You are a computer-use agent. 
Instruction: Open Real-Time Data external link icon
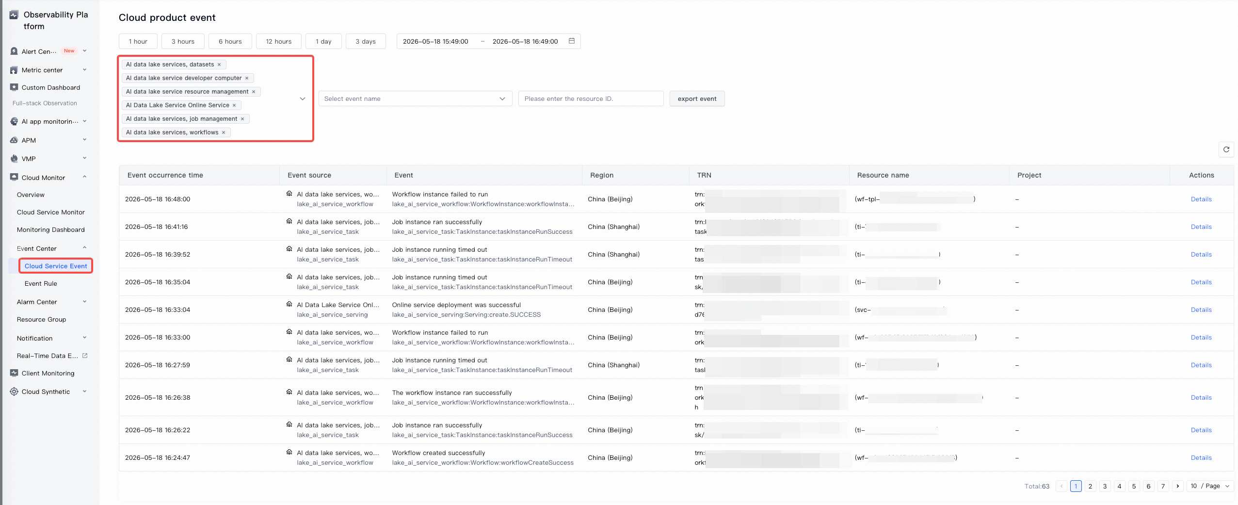85,356
